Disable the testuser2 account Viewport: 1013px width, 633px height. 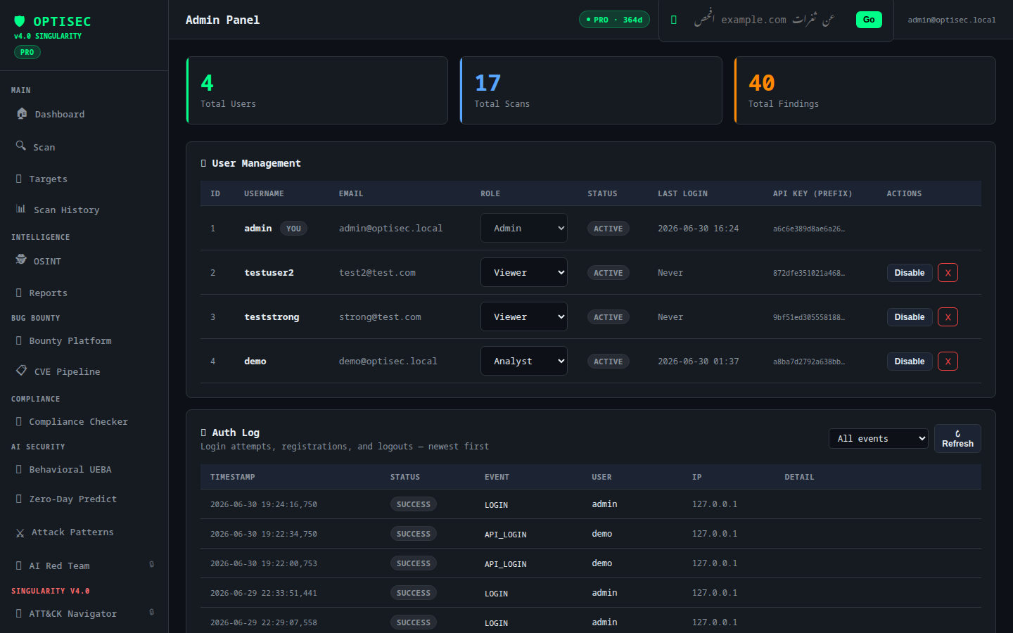(910, 273)
